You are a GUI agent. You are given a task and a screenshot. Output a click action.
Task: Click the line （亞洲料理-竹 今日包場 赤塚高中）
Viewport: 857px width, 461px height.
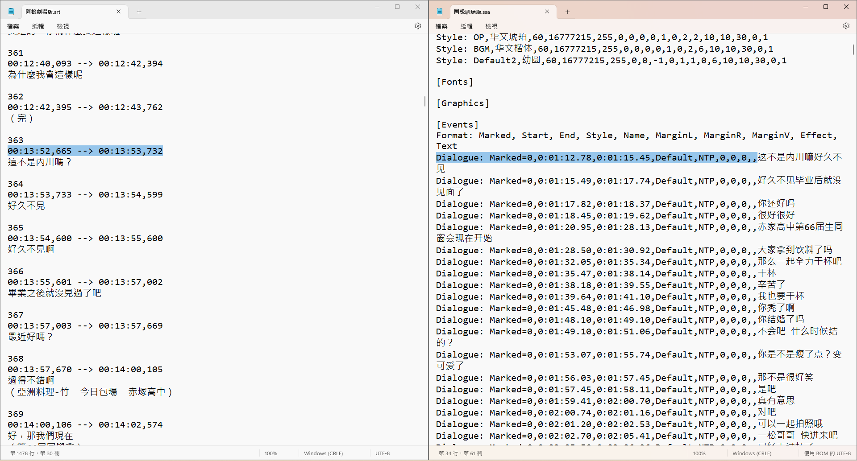click(91, 392)
